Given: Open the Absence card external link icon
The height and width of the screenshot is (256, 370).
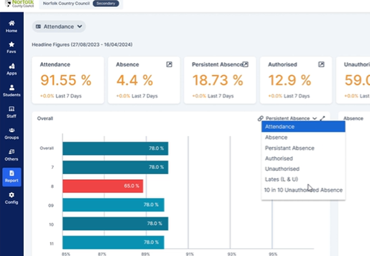Looking at the screenshot, I should [x=169, y=64].
